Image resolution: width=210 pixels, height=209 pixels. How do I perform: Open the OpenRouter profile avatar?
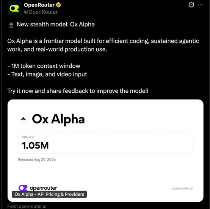[14, 8]
